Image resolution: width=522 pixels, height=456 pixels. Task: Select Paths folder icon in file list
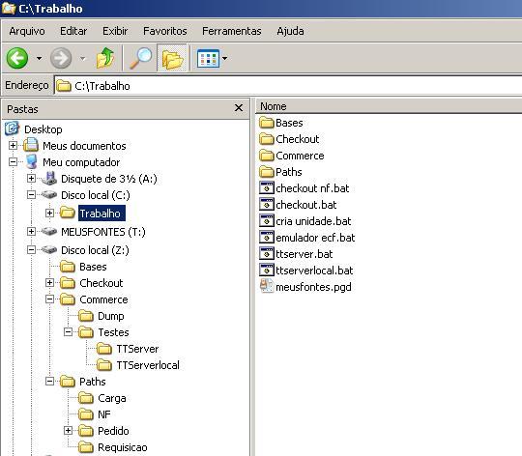267,172
